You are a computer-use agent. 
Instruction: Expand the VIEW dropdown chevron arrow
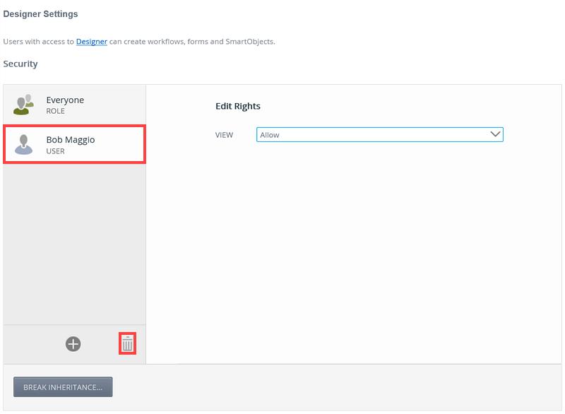pos(495,134)
